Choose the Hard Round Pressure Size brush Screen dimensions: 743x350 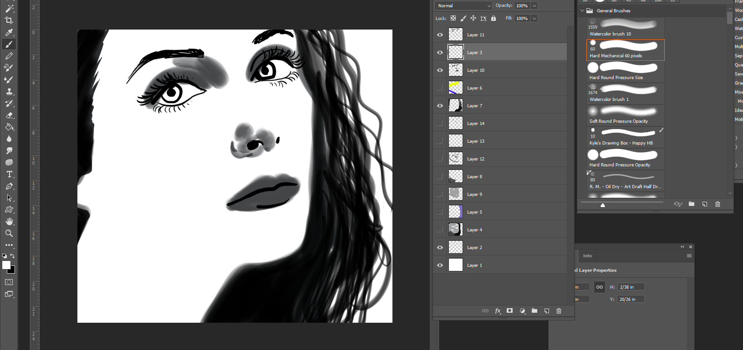point(625,71)
